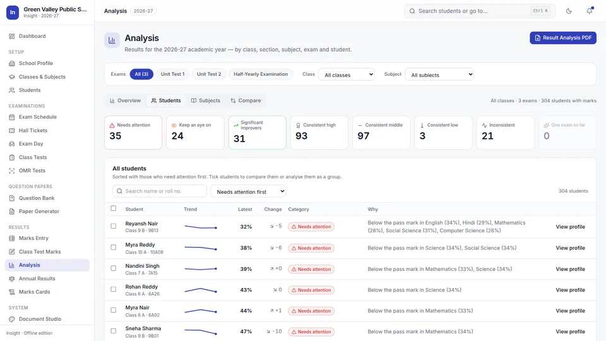This screenshot has height=341, width=606.
Task: Tick the checkbox for Rohan Reddy
Action: click(113, 289)
